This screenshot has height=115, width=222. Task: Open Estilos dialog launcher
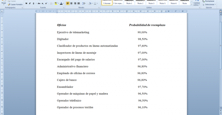[200, 8]
